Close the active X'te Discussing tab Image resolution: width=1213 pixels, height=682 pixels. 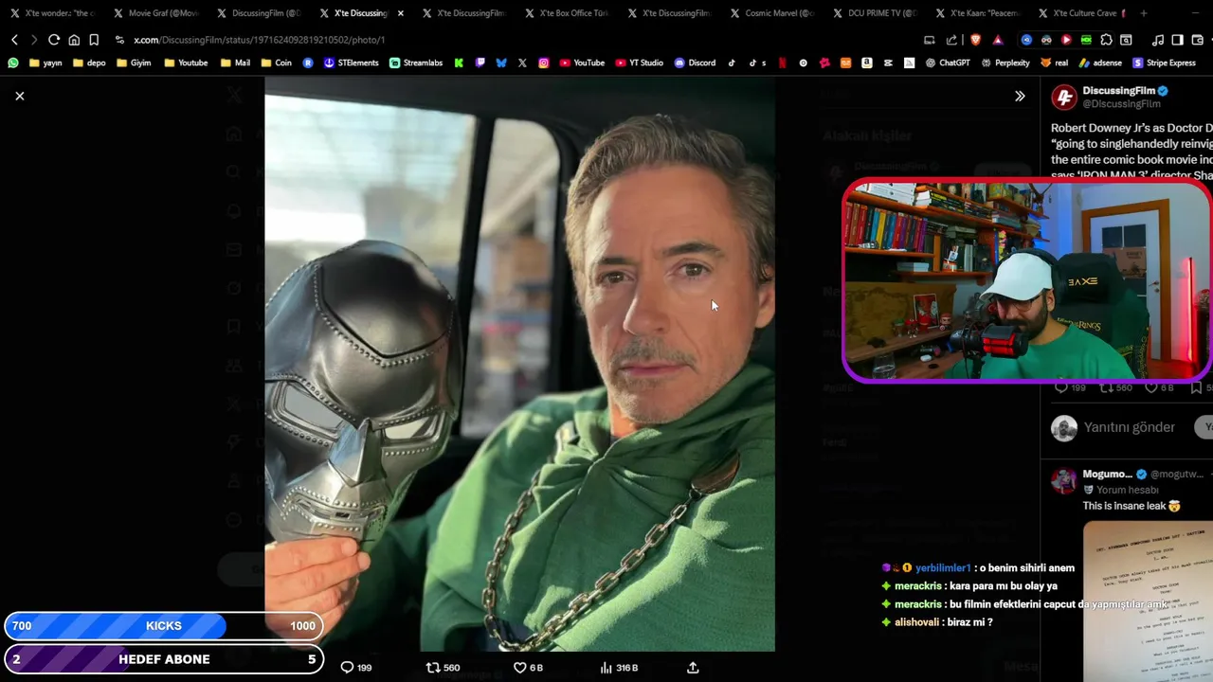[x=401, y=13]
